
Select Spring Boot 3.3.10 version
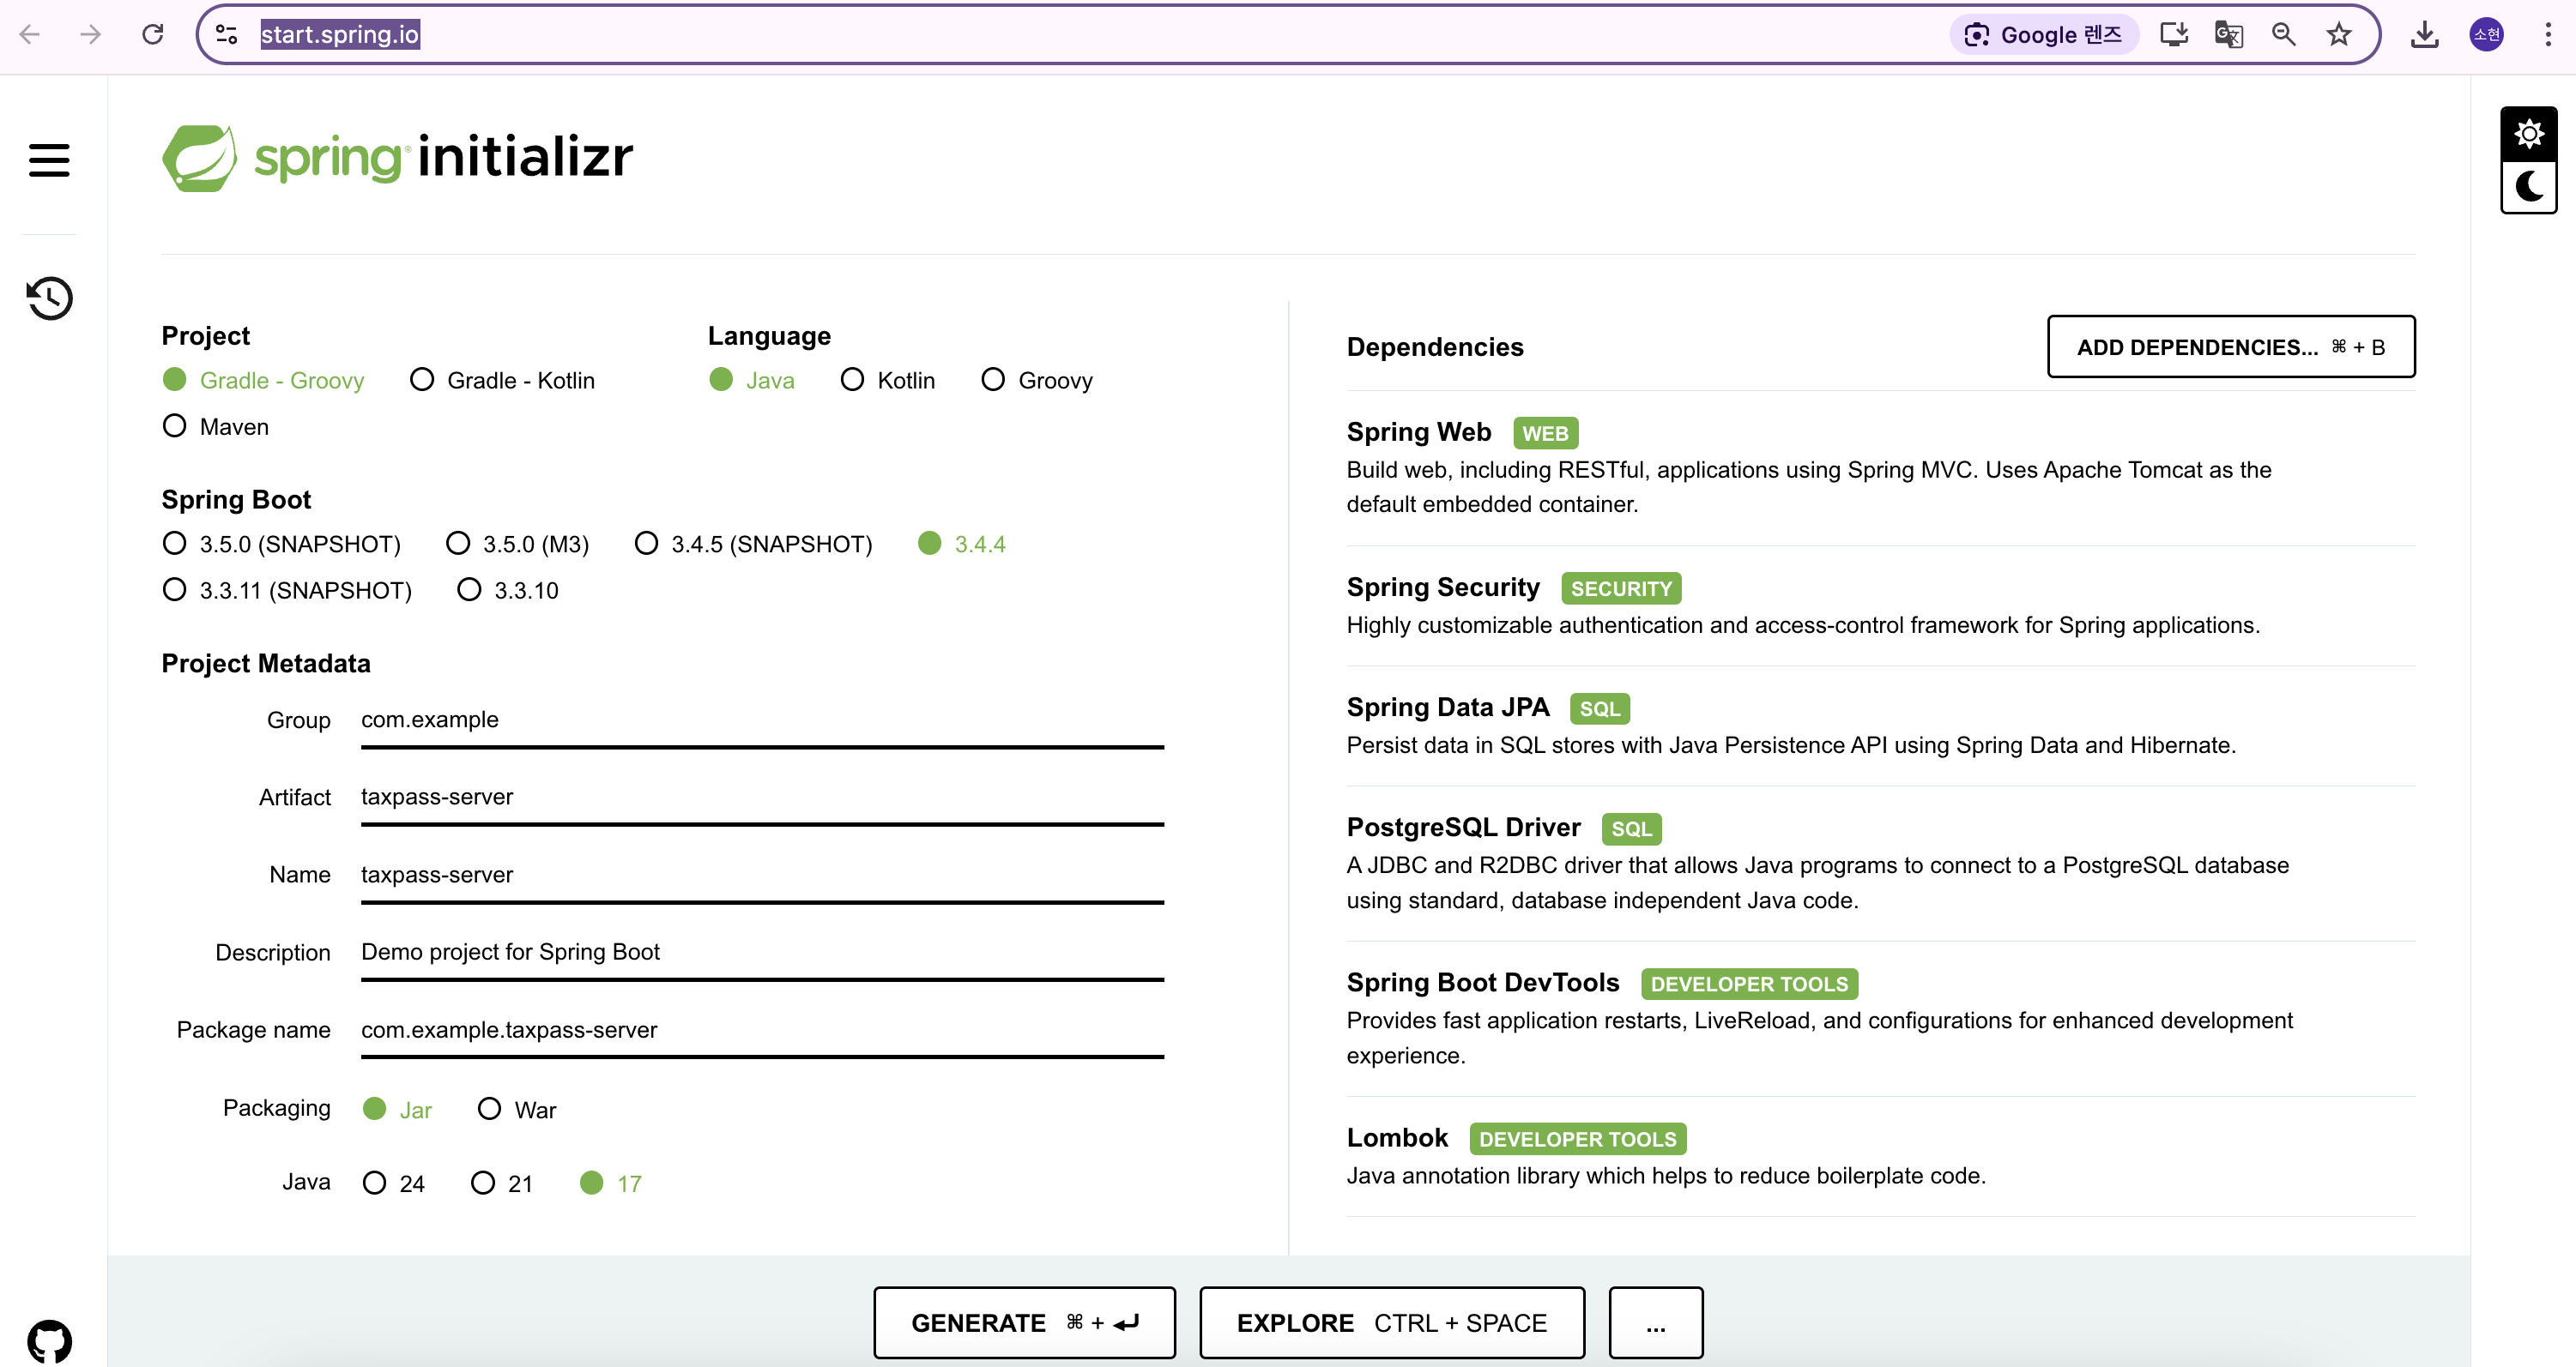[469, 589]
